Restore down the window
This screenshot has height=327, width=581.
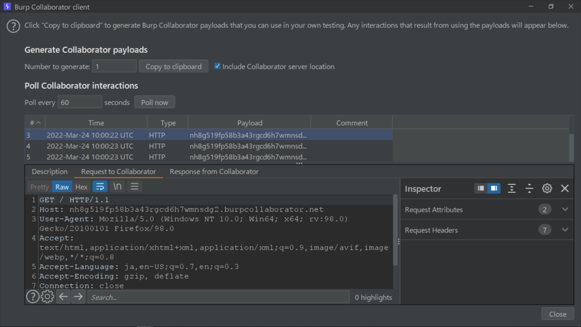(551, 7)
